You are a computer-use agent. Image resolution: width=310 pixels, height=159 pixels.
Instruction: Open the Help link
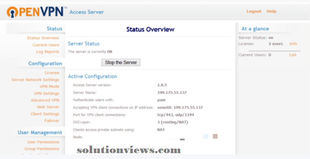pyautogui.click(x=271, y=11)
